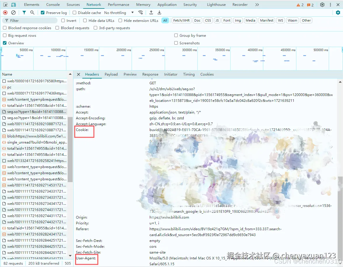Check Blocked response cookies checkbox
Viewport: 343px width, 267px height.
(x=5, y=28)
